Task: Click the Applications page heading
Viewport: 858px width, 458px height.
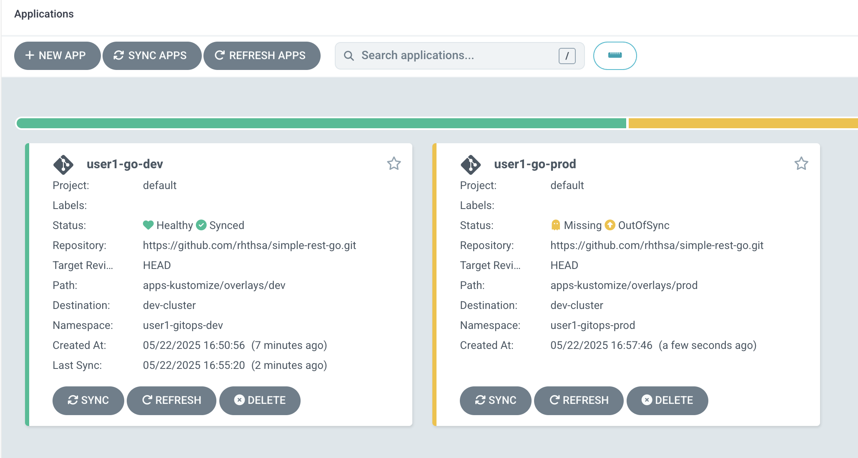Action: click(x=44, y=14)
